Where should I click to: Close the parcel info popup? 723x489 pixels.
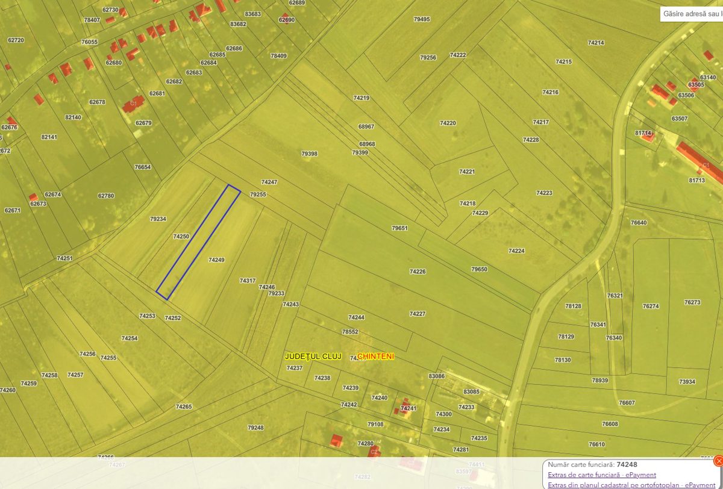pos(718,461)
